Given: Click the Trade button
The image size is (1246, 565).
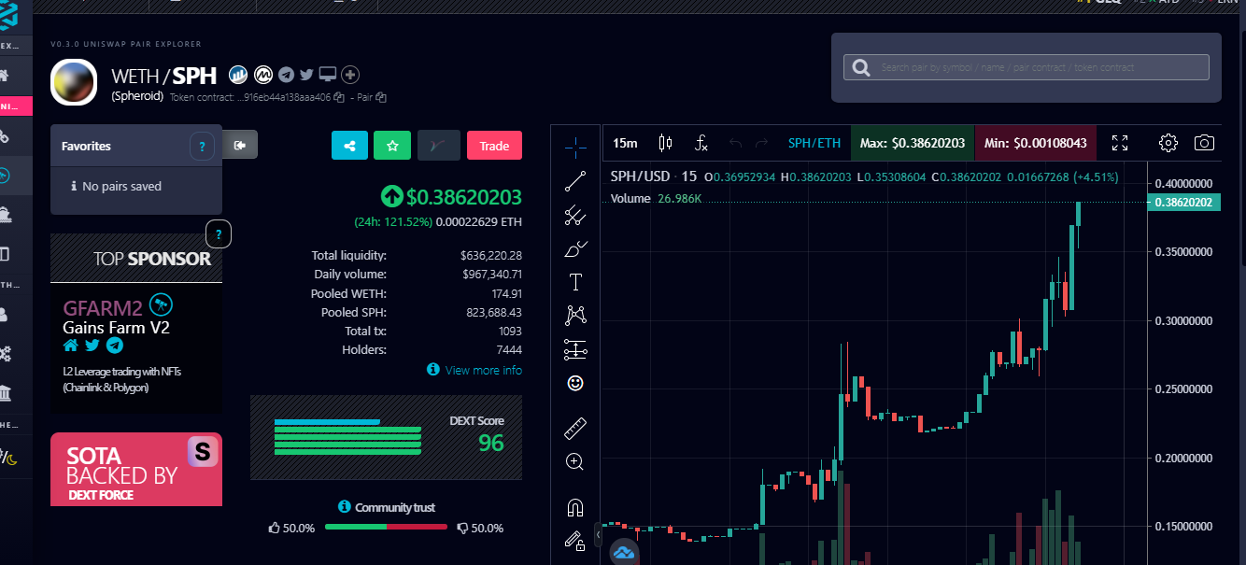Looking at the screenshot, I should tap(494, 146).
